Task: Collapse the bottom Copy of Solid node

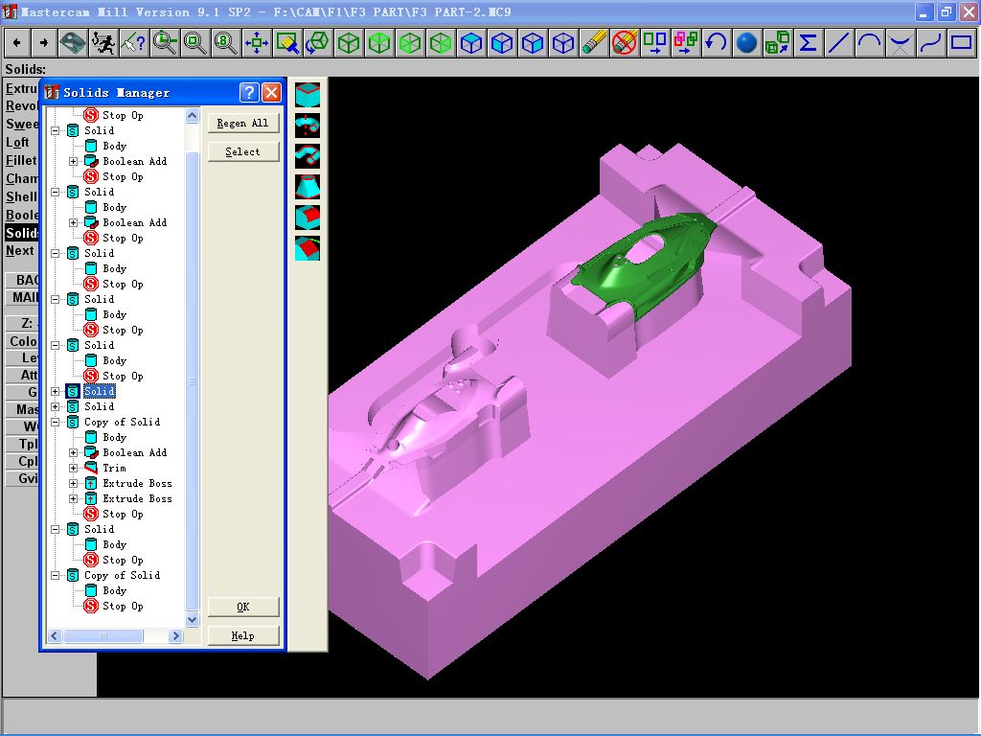Action: (x=55, y=575)
